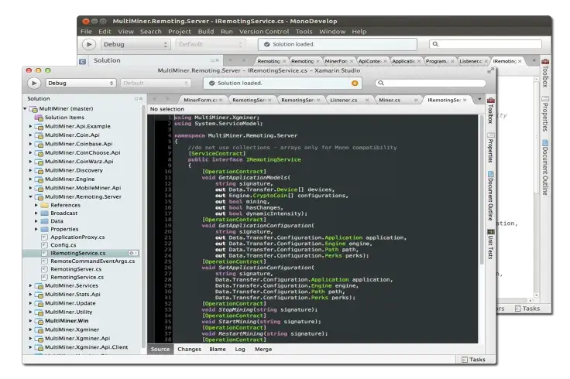Switch to the Blame view tab
This screenshot has height=379, width=570.
click(218, 350)
